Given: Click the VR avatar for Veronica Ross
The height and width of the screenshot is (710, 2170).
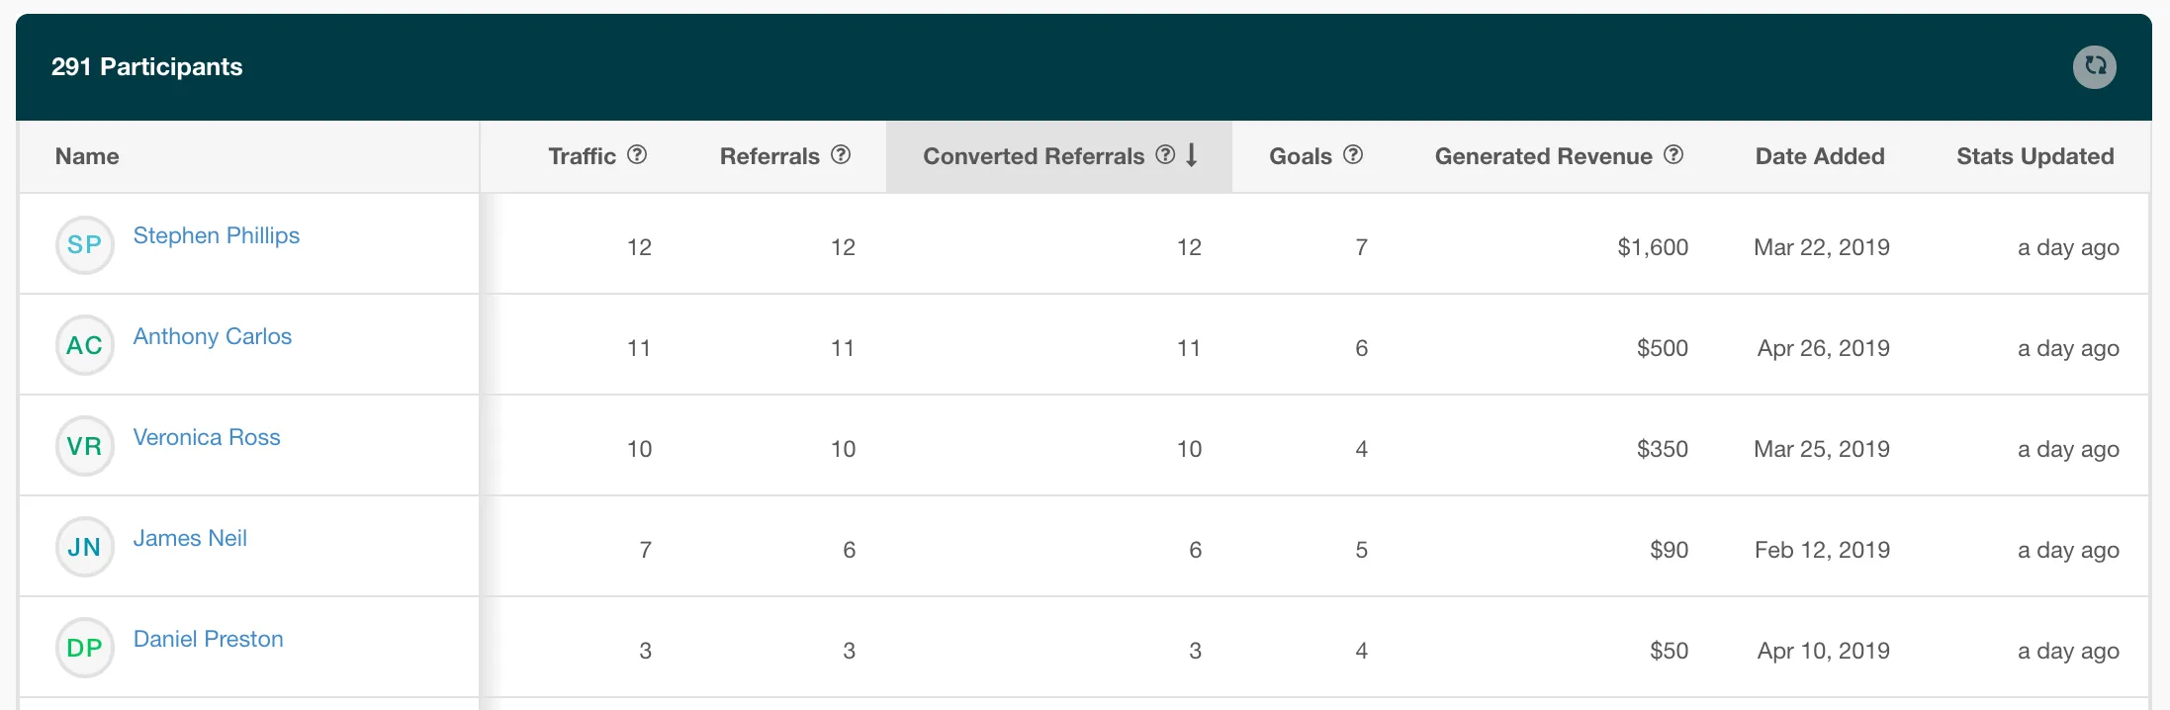Looking at the screenshot, I should (85, 446).
